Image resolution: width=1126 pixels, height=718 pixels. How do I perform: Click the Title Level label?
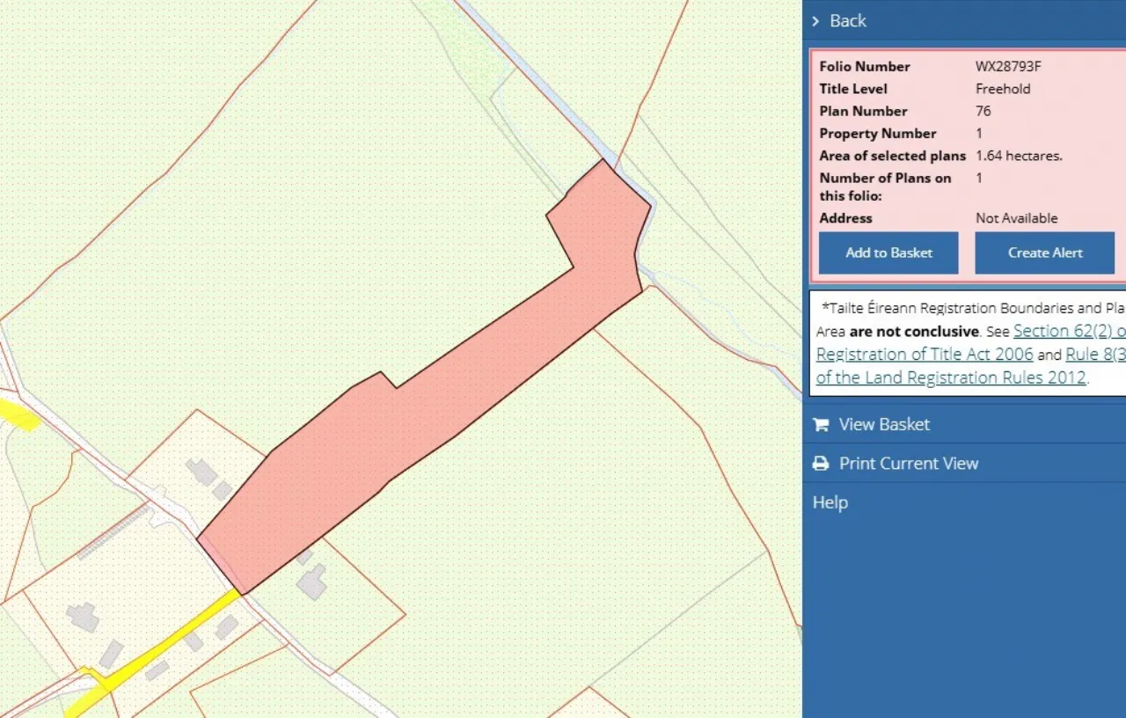coord(853,89)
